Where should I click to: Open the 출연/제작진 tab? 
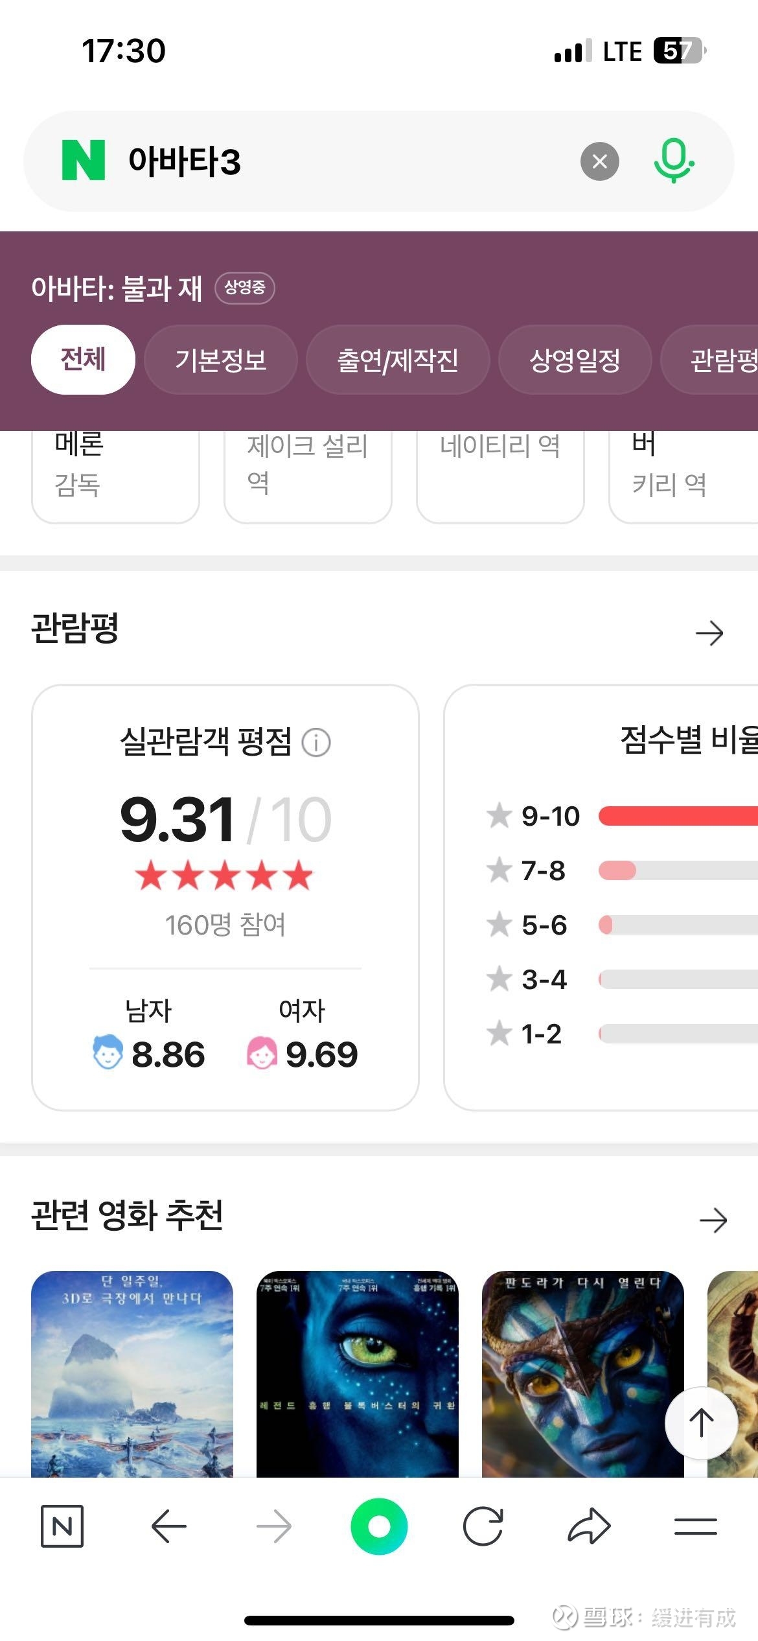click(398, 360)
